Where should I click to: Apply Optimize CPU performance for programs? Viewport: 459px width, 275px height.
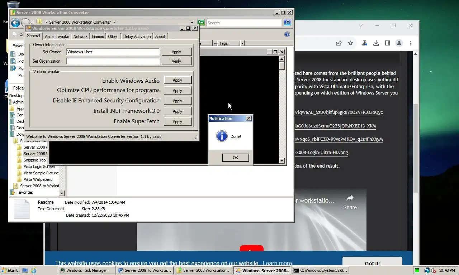pos(178,91)
